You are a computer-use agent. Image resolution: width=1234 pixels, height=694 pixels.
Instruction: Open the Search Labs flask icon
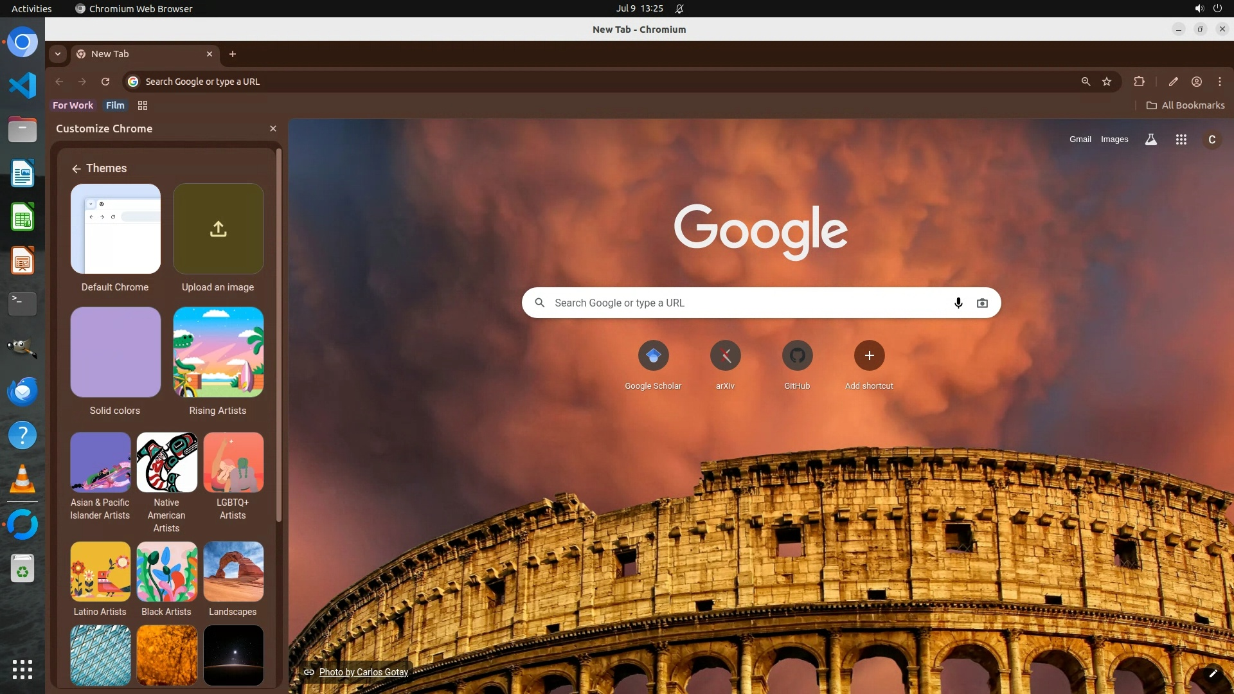coord(1151,139)
